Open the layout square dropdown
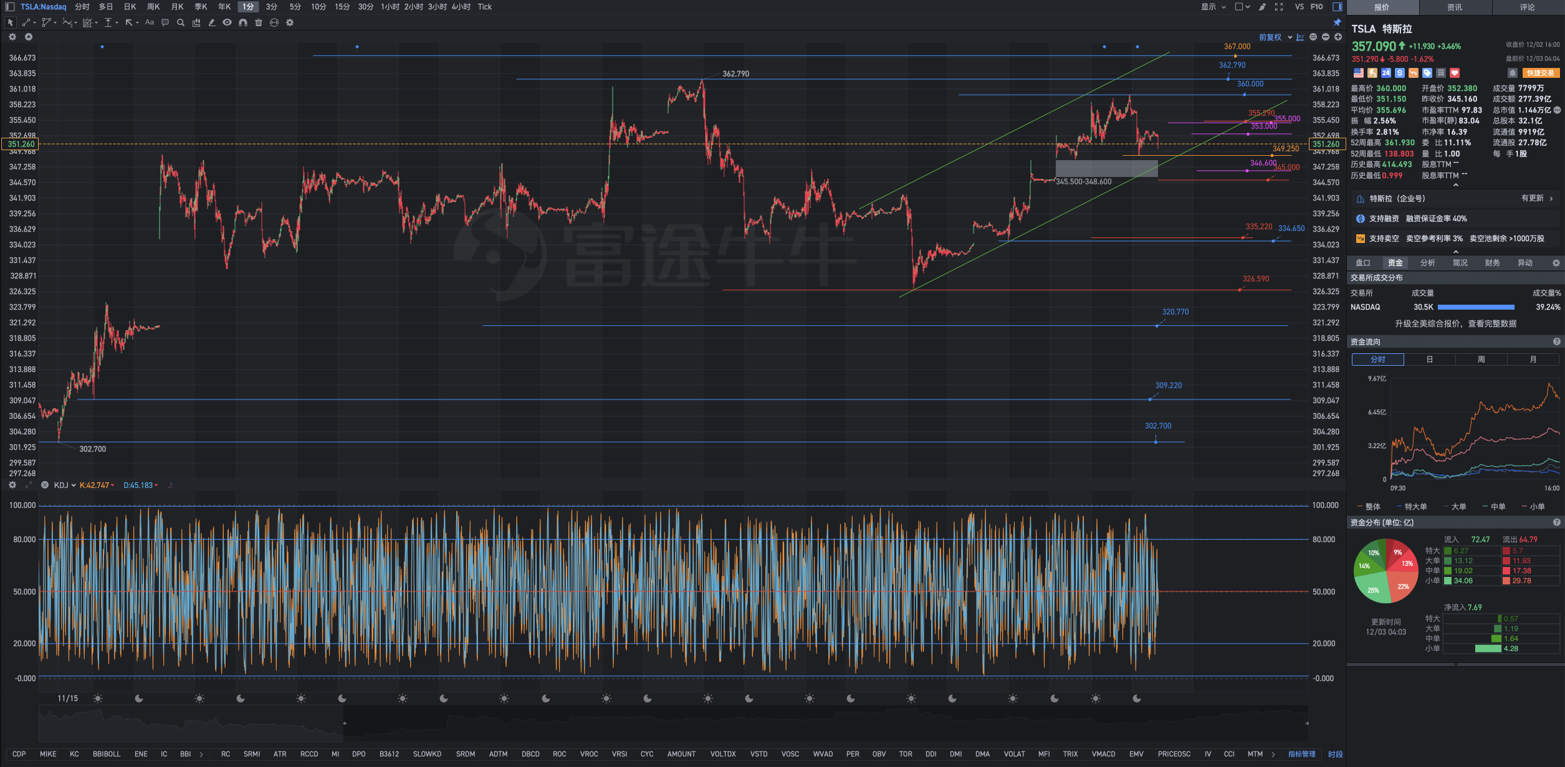This screenshot has width=1565, height=767. (x=1243, y=7)
